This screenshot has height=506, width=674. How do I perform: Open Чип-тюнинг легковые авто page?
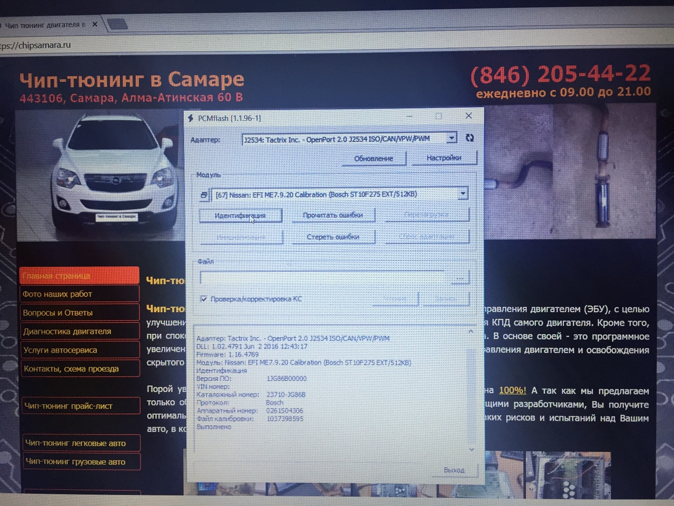(x=81, y=443)
